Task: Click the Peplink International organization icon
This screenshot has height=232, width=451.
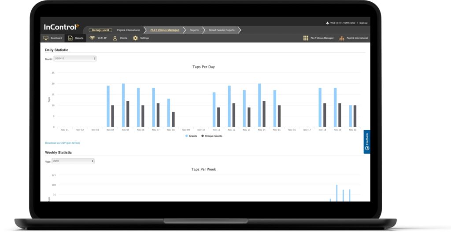Action: pyautogui.click(x=341, y=38)
